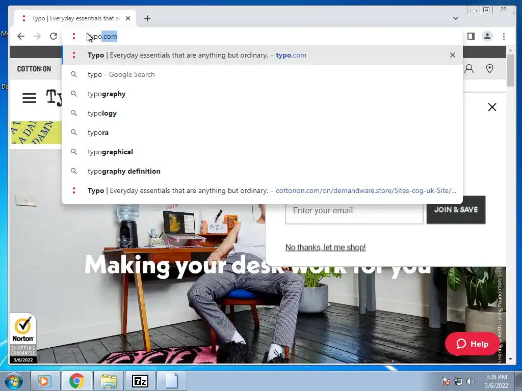
Task: Pick the 'typography' search suggestion
Action: (262, 94)
